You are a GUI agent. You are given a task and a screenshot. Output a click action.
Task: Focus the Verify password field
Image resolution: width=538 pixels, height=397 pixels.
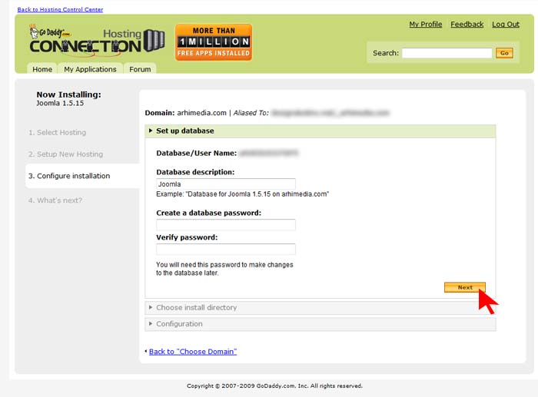(226, 250)
